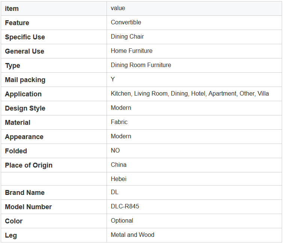Click the 'Appearance' row label

tap(24, 137)
